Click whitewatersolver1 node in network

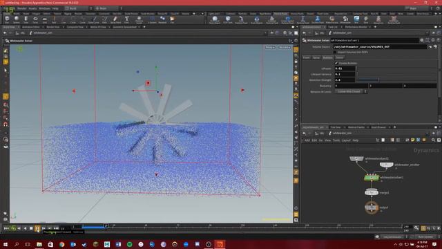tap(372, 178)
